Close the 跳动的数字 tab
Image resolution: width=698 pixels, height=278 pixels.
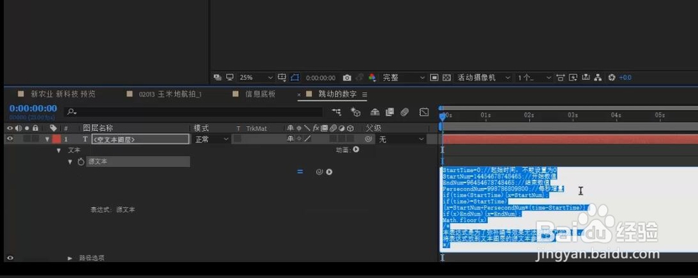tap(299, 95)
